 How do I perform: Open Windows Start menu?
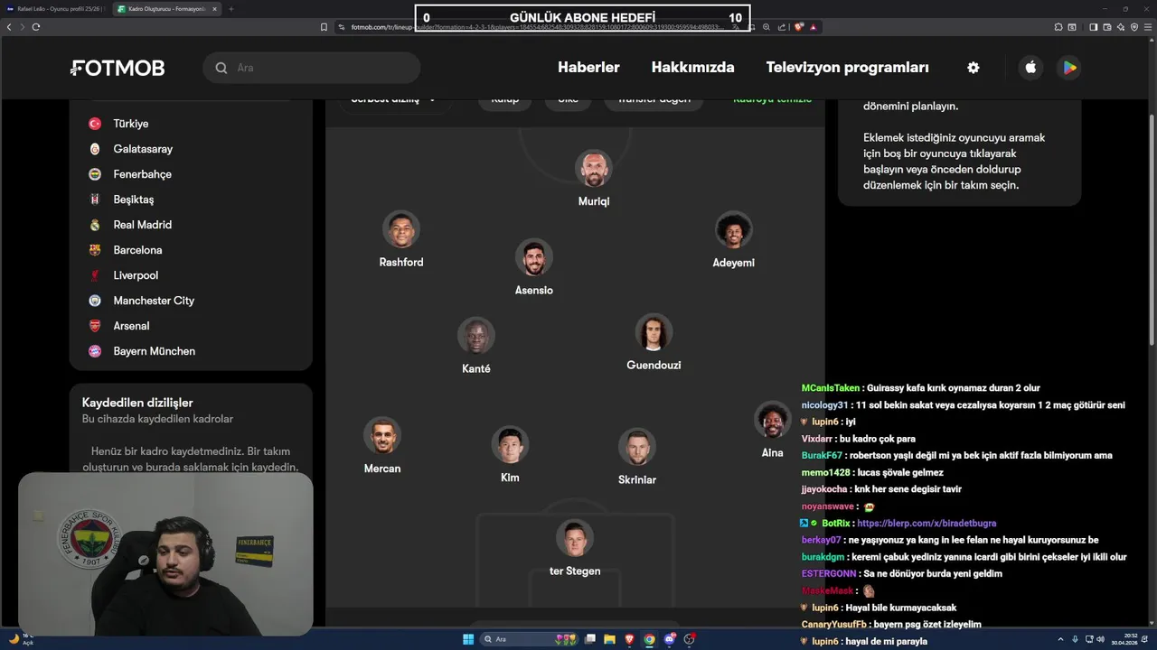coord(468,639)
